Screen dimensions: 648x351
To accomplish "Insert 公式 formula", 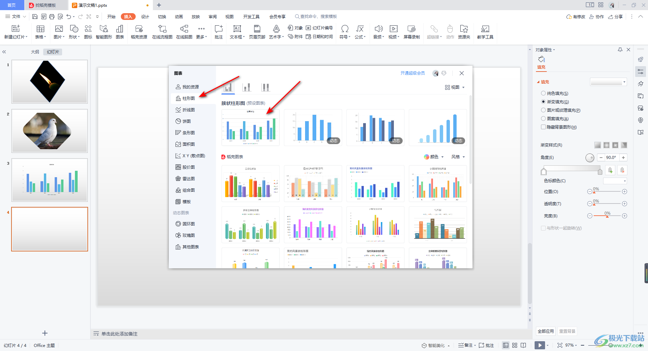I will click(360, 32).
